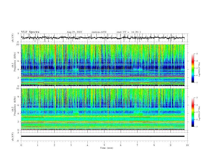Click the ch.2 spectrogram panel

click(x=103, y=109)
